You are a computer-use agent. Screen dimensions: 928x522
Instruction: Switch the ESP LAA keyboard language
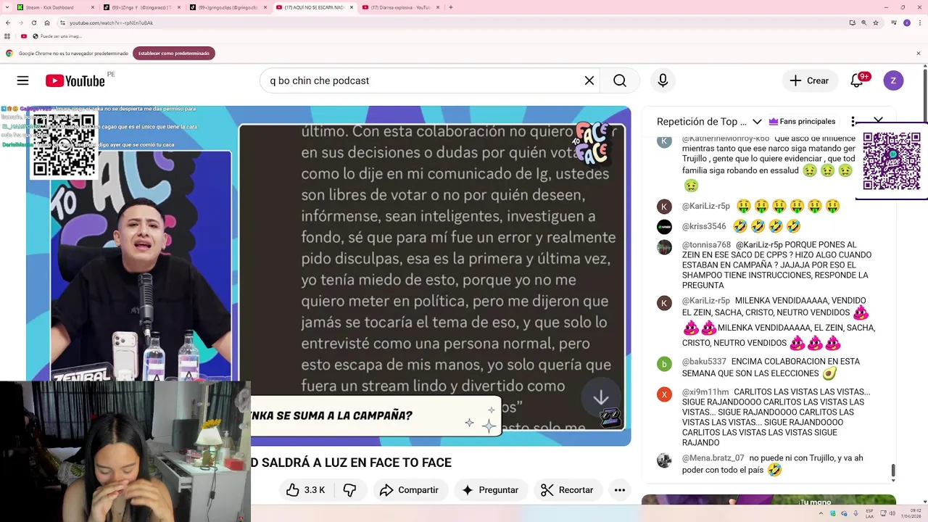(869, 513)
